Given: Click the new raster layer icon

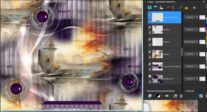Looking at the screenshot, I should coord(150,96).
